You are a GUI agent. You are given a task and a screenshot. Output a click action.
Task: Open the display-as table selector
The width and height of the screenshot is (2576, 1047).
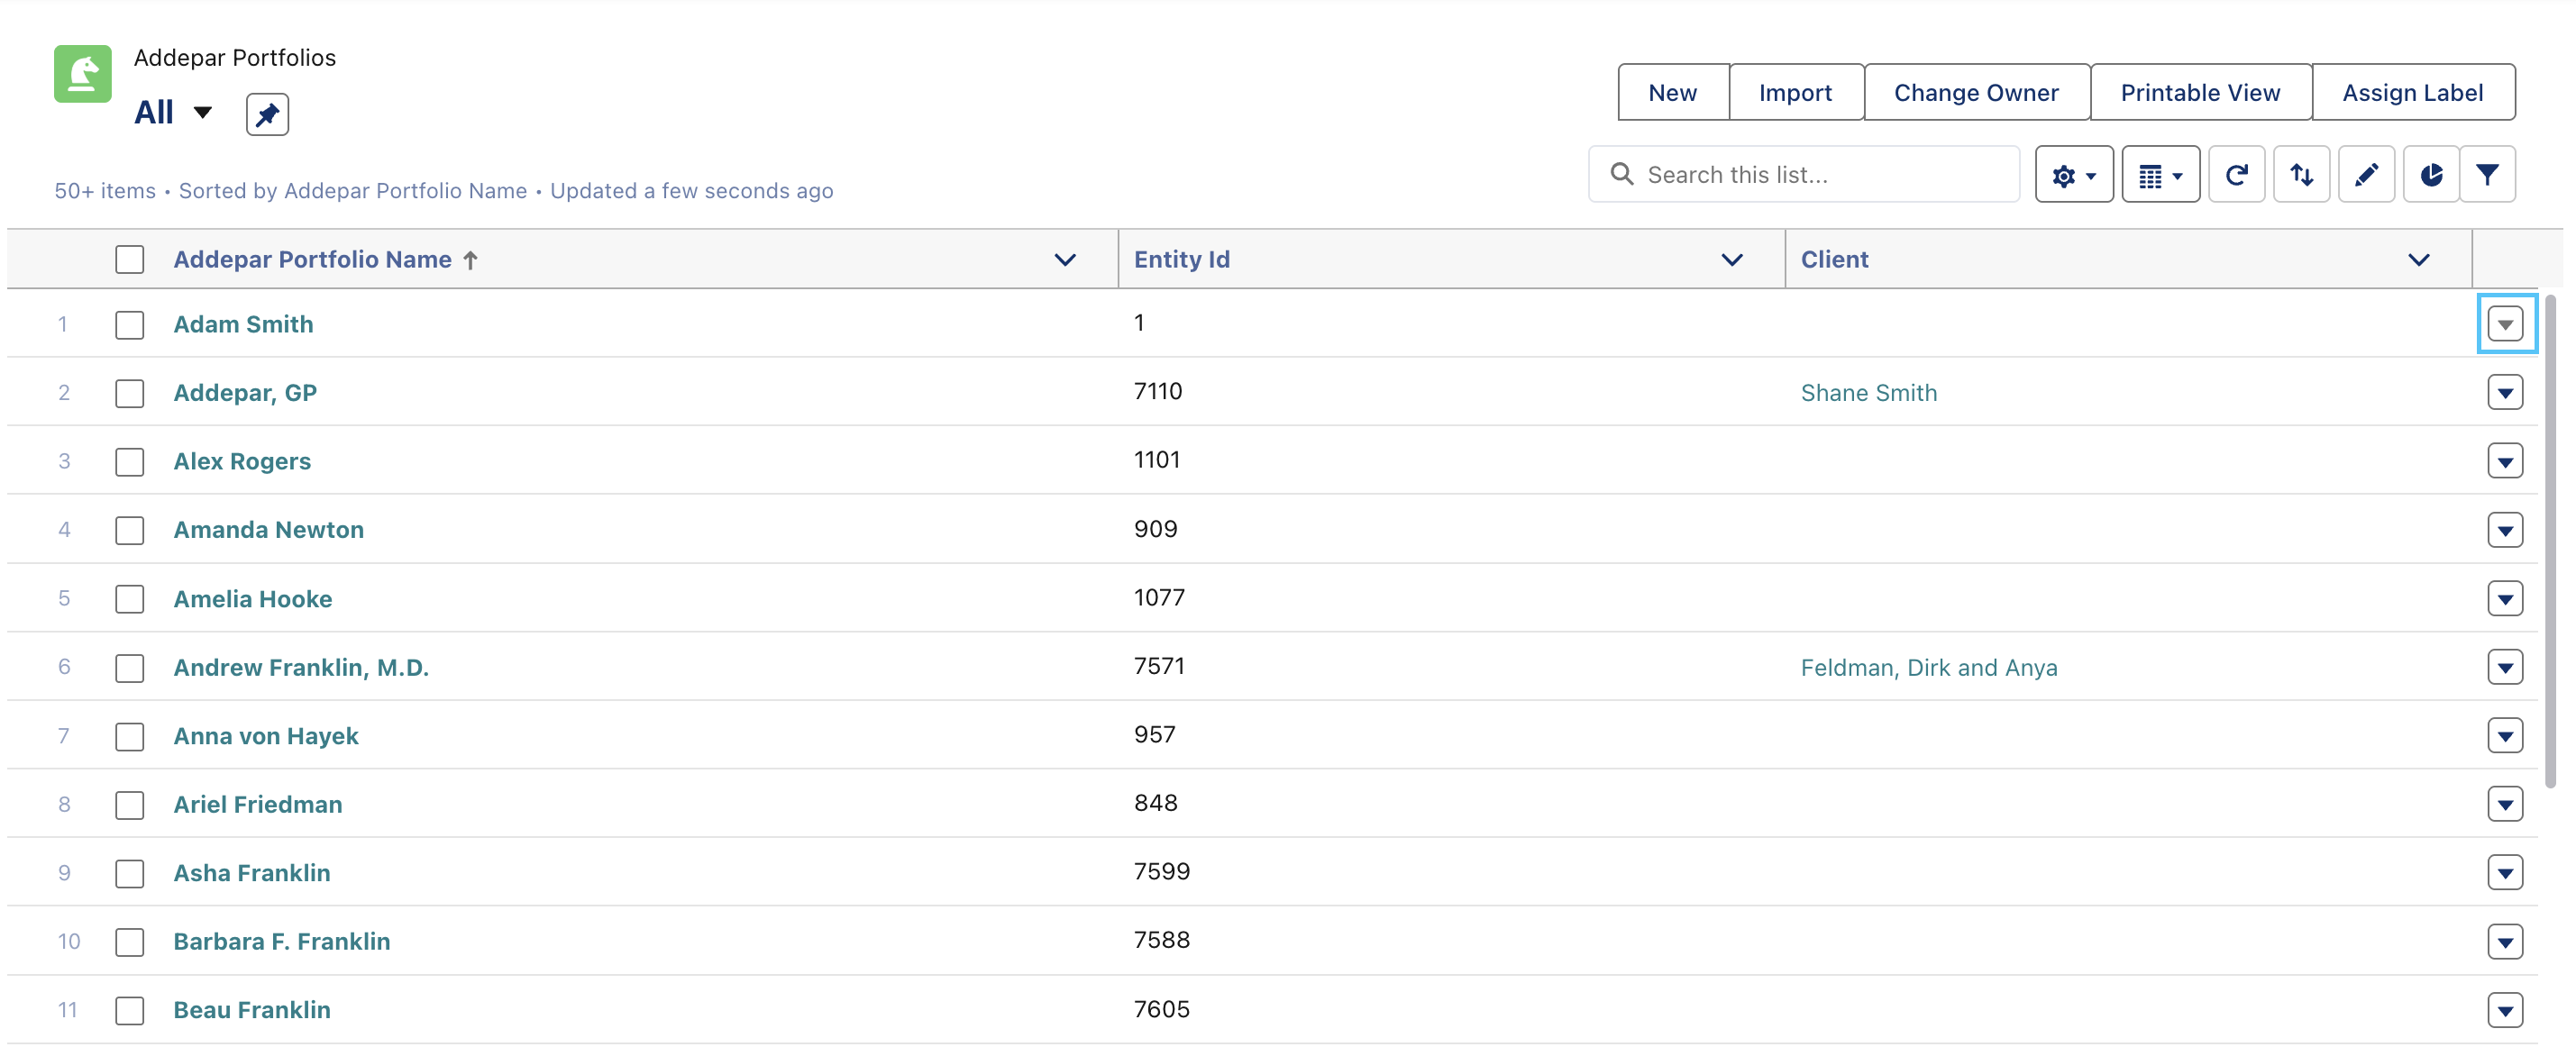click(2160, 175)
